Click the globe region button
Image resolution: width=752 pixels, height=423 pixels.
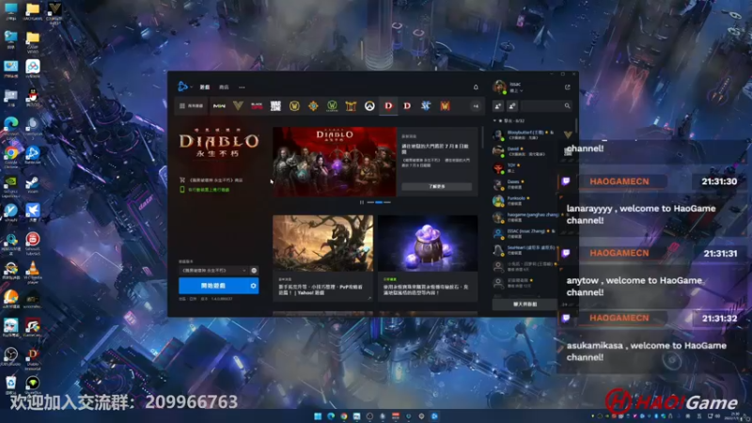254,271
